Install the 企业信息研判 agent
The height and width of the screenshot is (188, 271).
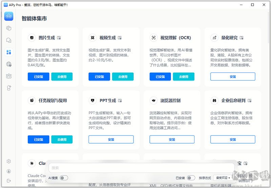(x=233, y=139)
